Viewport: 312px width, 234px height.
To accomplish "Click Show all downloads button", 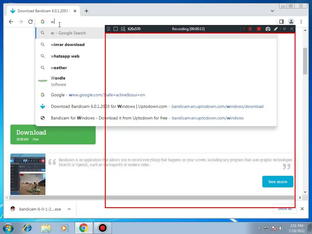I will 285,209.
